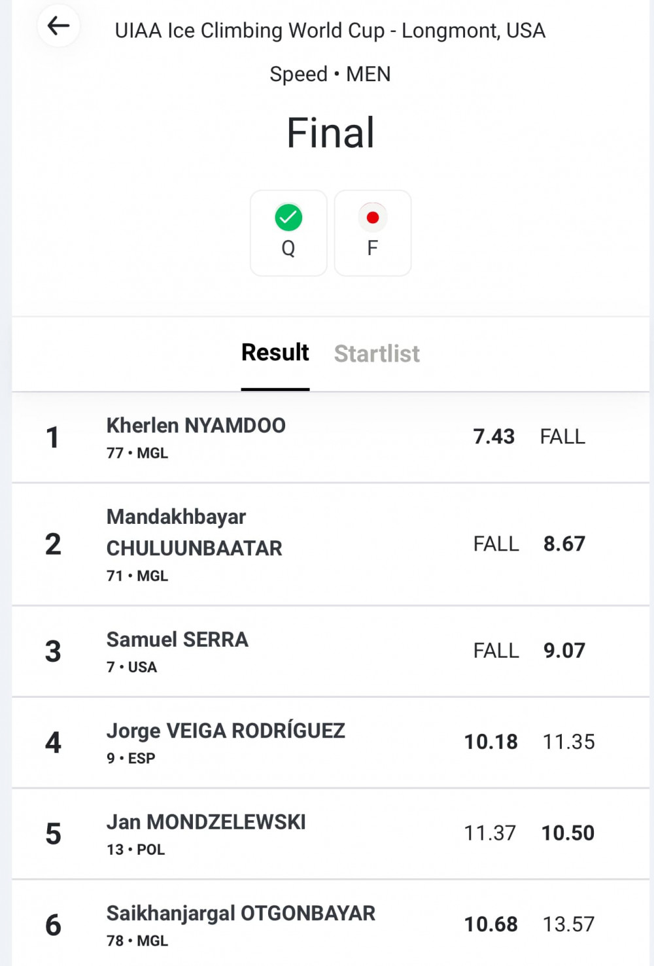This screenshot has height=966, width=654.
Task: Open the Q round card
Action: (288, 233)
